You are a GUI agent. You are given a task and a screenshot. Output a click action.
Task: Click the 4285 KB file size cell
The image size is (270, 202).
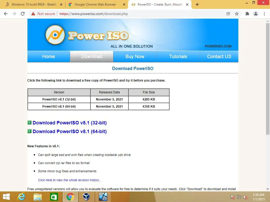(149, 99)
